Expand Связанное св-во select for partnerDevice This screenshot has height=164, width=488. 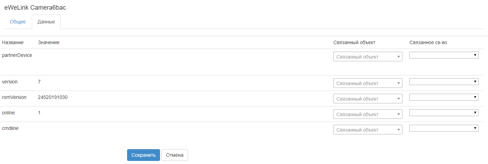(444, 55)
